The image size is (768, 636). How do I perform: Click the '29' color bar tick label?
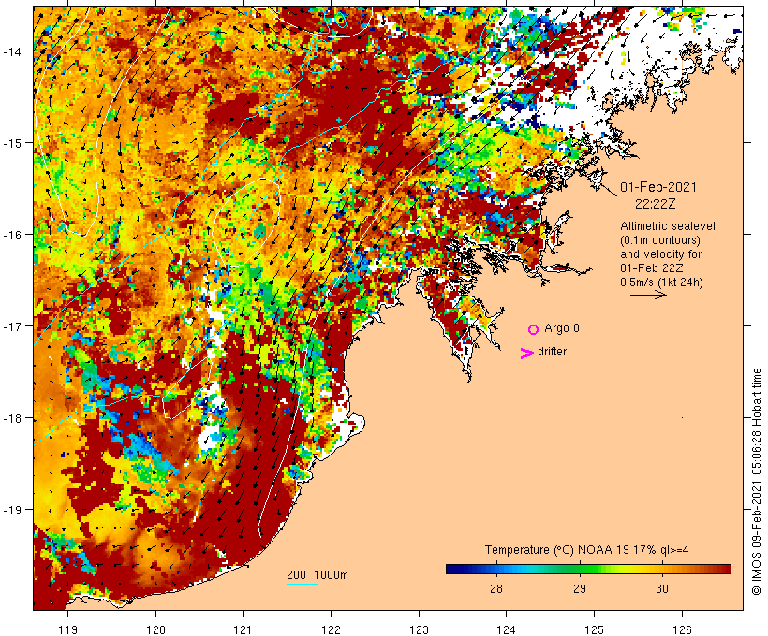(x=580, y=588)
